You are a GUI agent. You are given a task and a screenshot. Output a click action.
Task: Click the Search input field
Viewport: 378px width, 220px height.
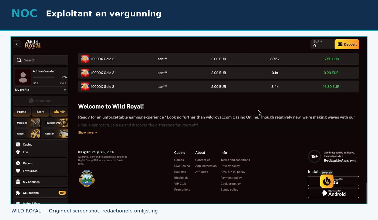click(x=40, y=60)
